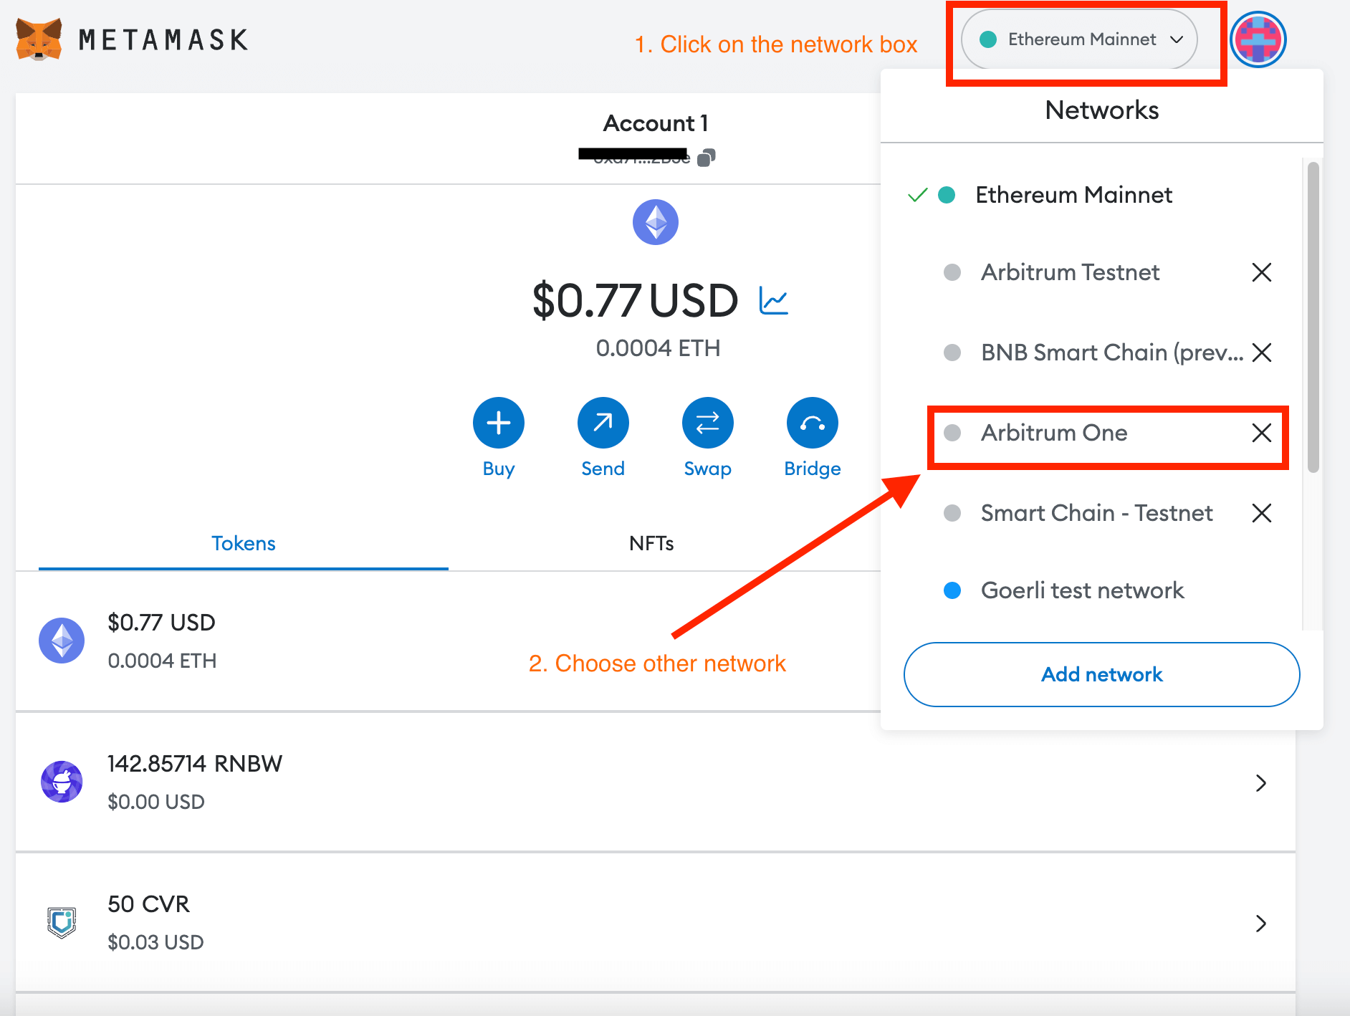
Task: Switch to the NFTs tab
Action: click(651, 543)
